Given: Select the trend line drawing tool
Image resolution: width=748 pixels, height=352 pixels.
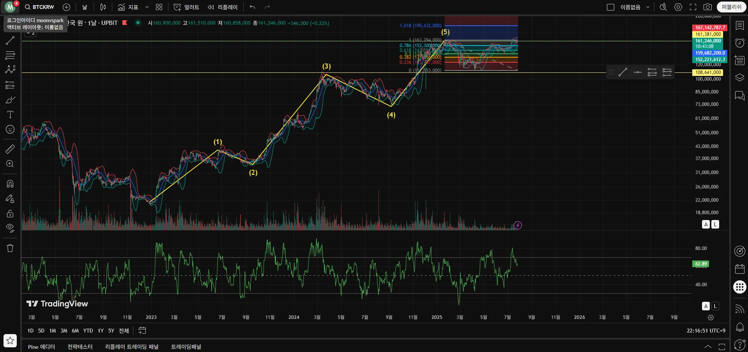Looking at the screenshot, I should pyautogui.click(x=10, y=40).
